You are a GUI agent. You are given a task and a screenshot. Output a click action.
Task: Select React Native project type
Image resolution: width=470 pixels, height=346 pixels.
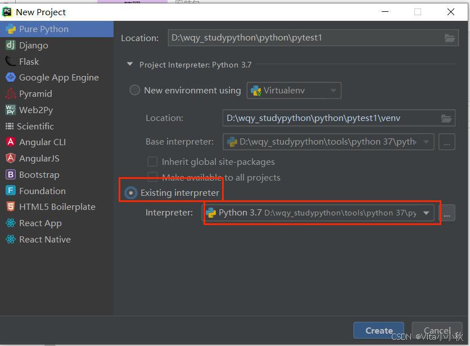(x=57, y=239)
